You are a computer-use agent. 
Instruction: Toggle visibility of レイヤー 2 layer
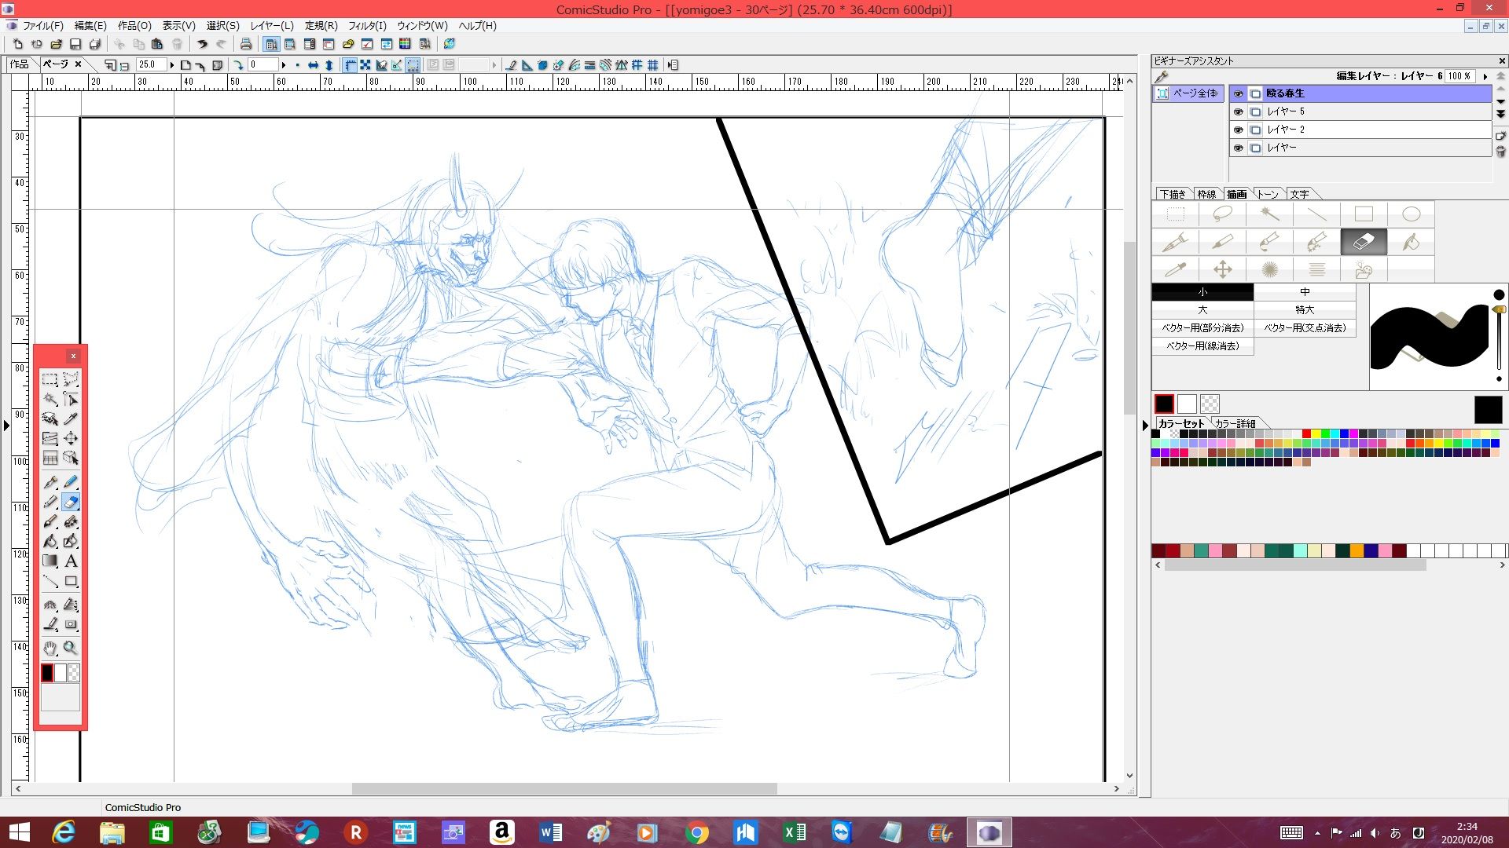click(1238, 130)
